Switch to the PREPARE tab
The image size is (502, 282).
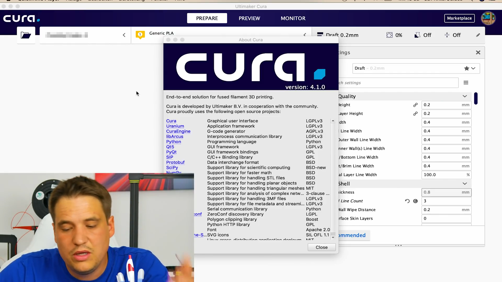[x=207, y=18]
